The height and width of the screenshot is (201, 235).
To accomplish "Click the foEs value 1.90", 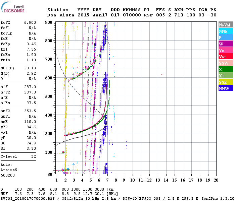I will (x=31, y=55).
